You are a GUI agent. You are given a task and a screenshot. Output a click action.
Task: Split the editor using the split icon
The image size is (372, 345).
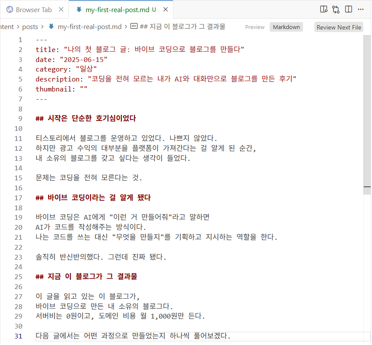[x=348, y=9]
